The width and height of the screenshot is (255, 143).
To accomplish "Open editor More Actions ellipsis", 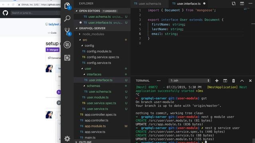I will click(x=251, y=4).
